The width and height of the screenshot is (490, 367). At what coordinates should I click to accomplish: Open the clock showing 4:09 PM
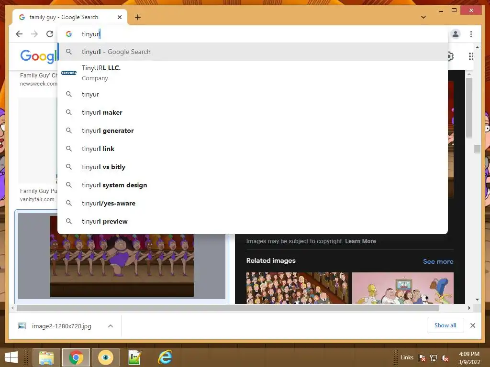click(x=469, y=358)
